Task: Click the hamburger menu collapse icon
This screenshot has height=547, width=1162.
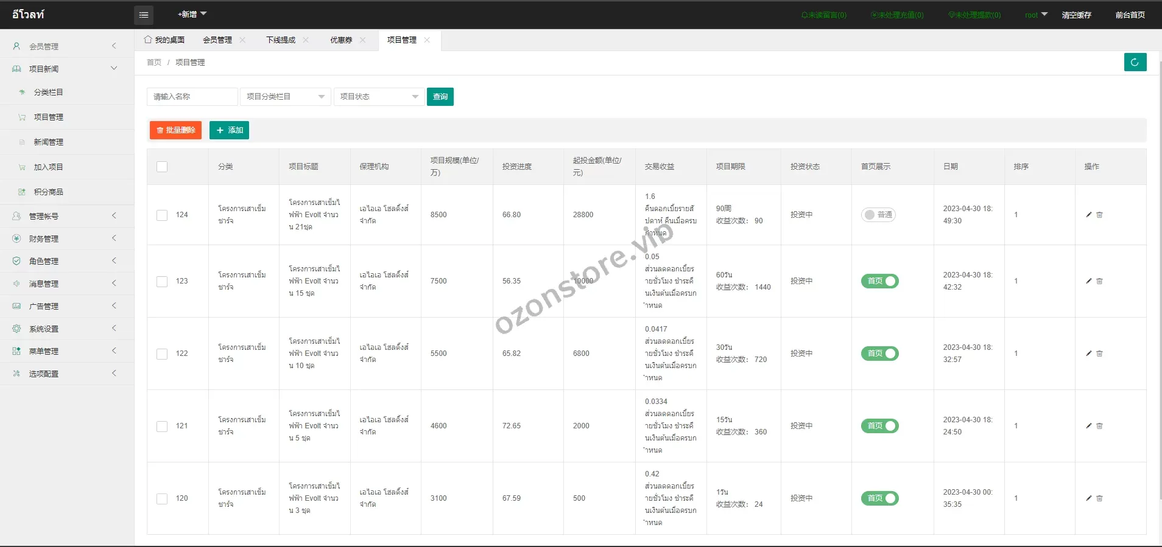Action: (x=144, y=15)
